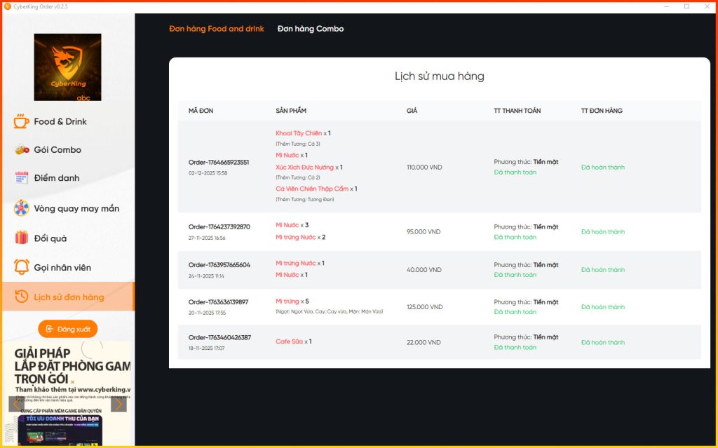718x448 pixels.
Task: Select the gift box icon for Đổi quà
Action: coord(23,237)
